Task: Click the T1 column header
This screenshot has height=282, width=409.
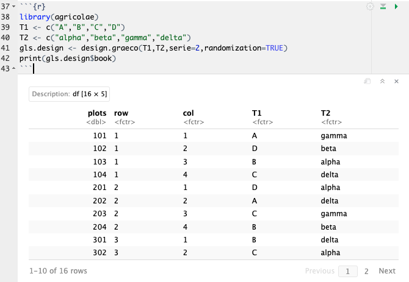Action: coord(258,113)
